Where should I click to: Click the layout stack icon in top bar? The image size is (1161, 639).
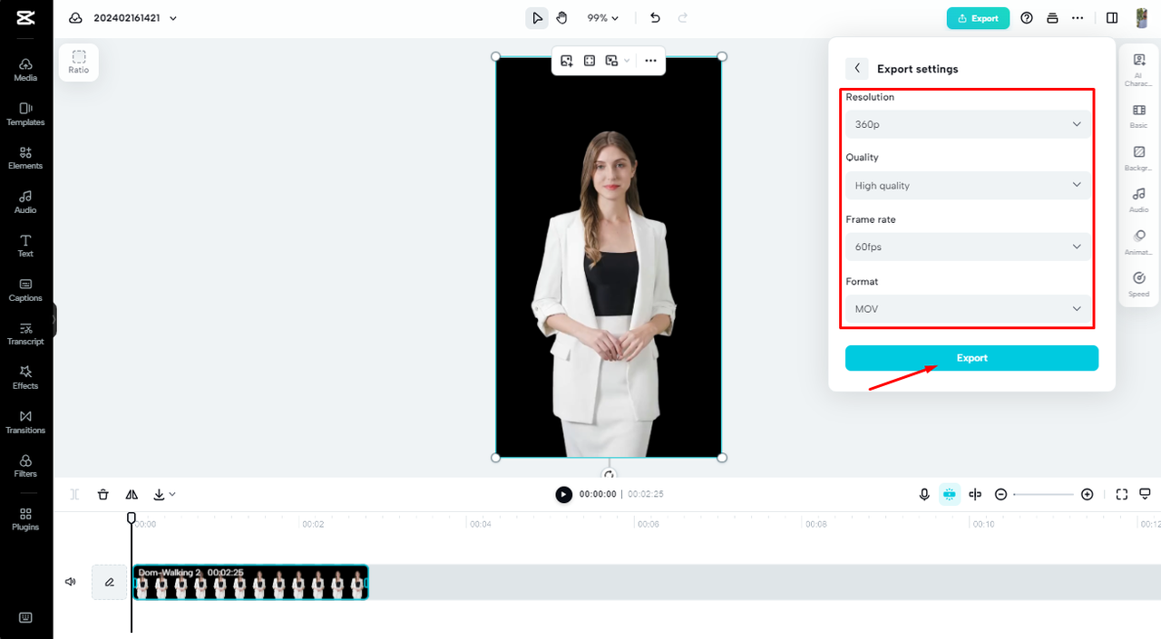click(1052, 18)
